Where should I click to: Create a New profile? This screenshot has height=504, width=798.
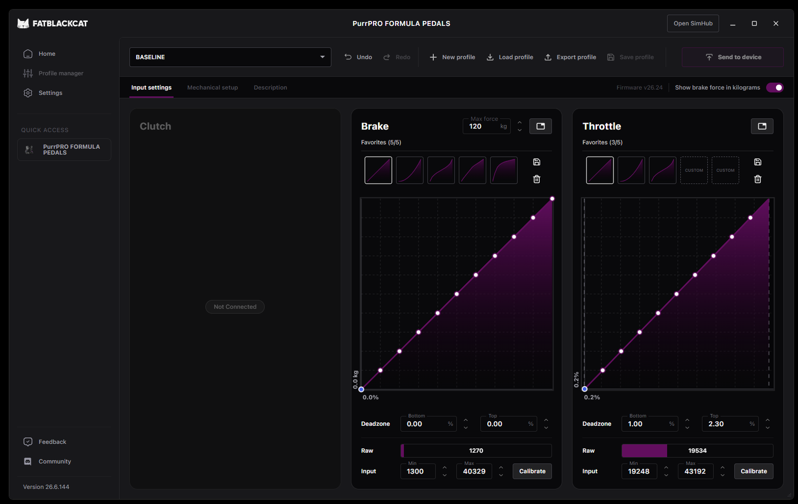click(452, 57)
